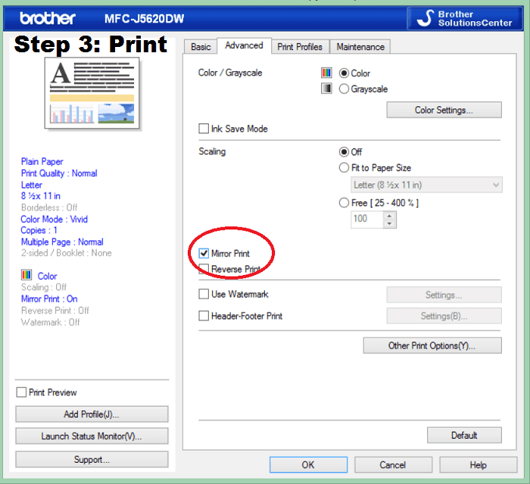Click 'Multiple Page : Normal' text
This screenshot has width=530, height=484.
[62, 242]
